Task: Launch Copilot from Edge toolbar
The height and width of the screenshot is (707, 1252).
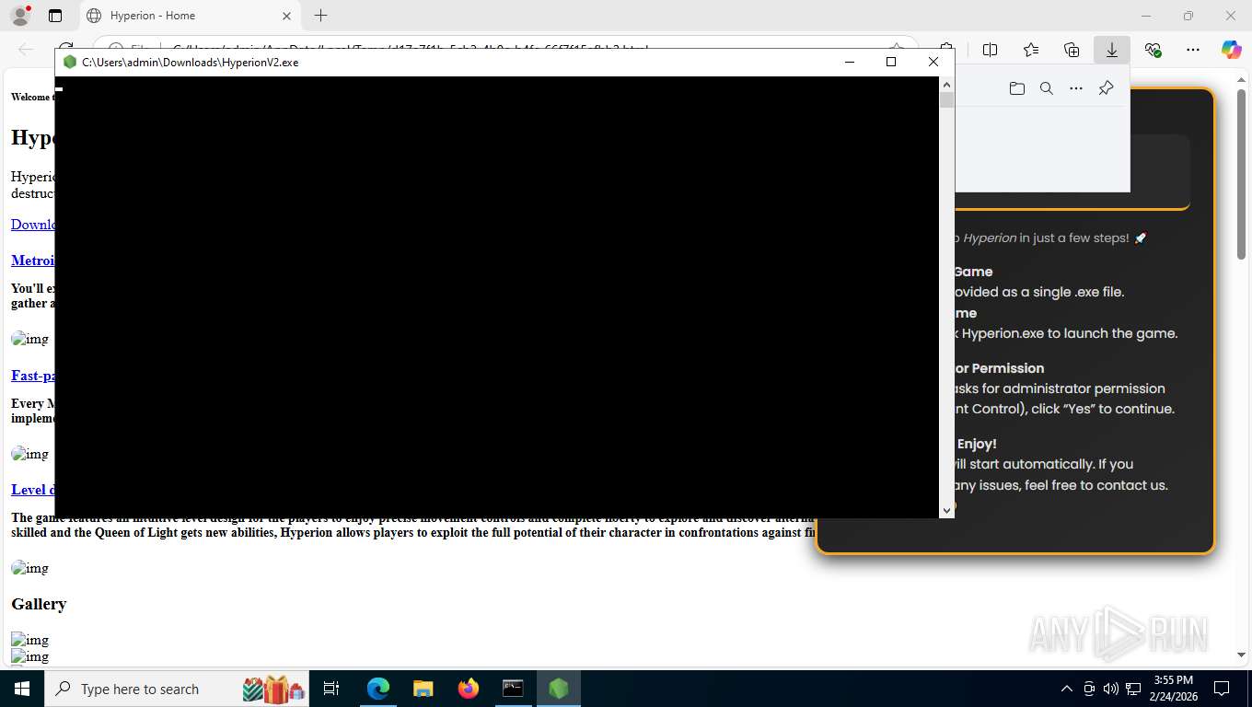Action: coord(1232,50)
